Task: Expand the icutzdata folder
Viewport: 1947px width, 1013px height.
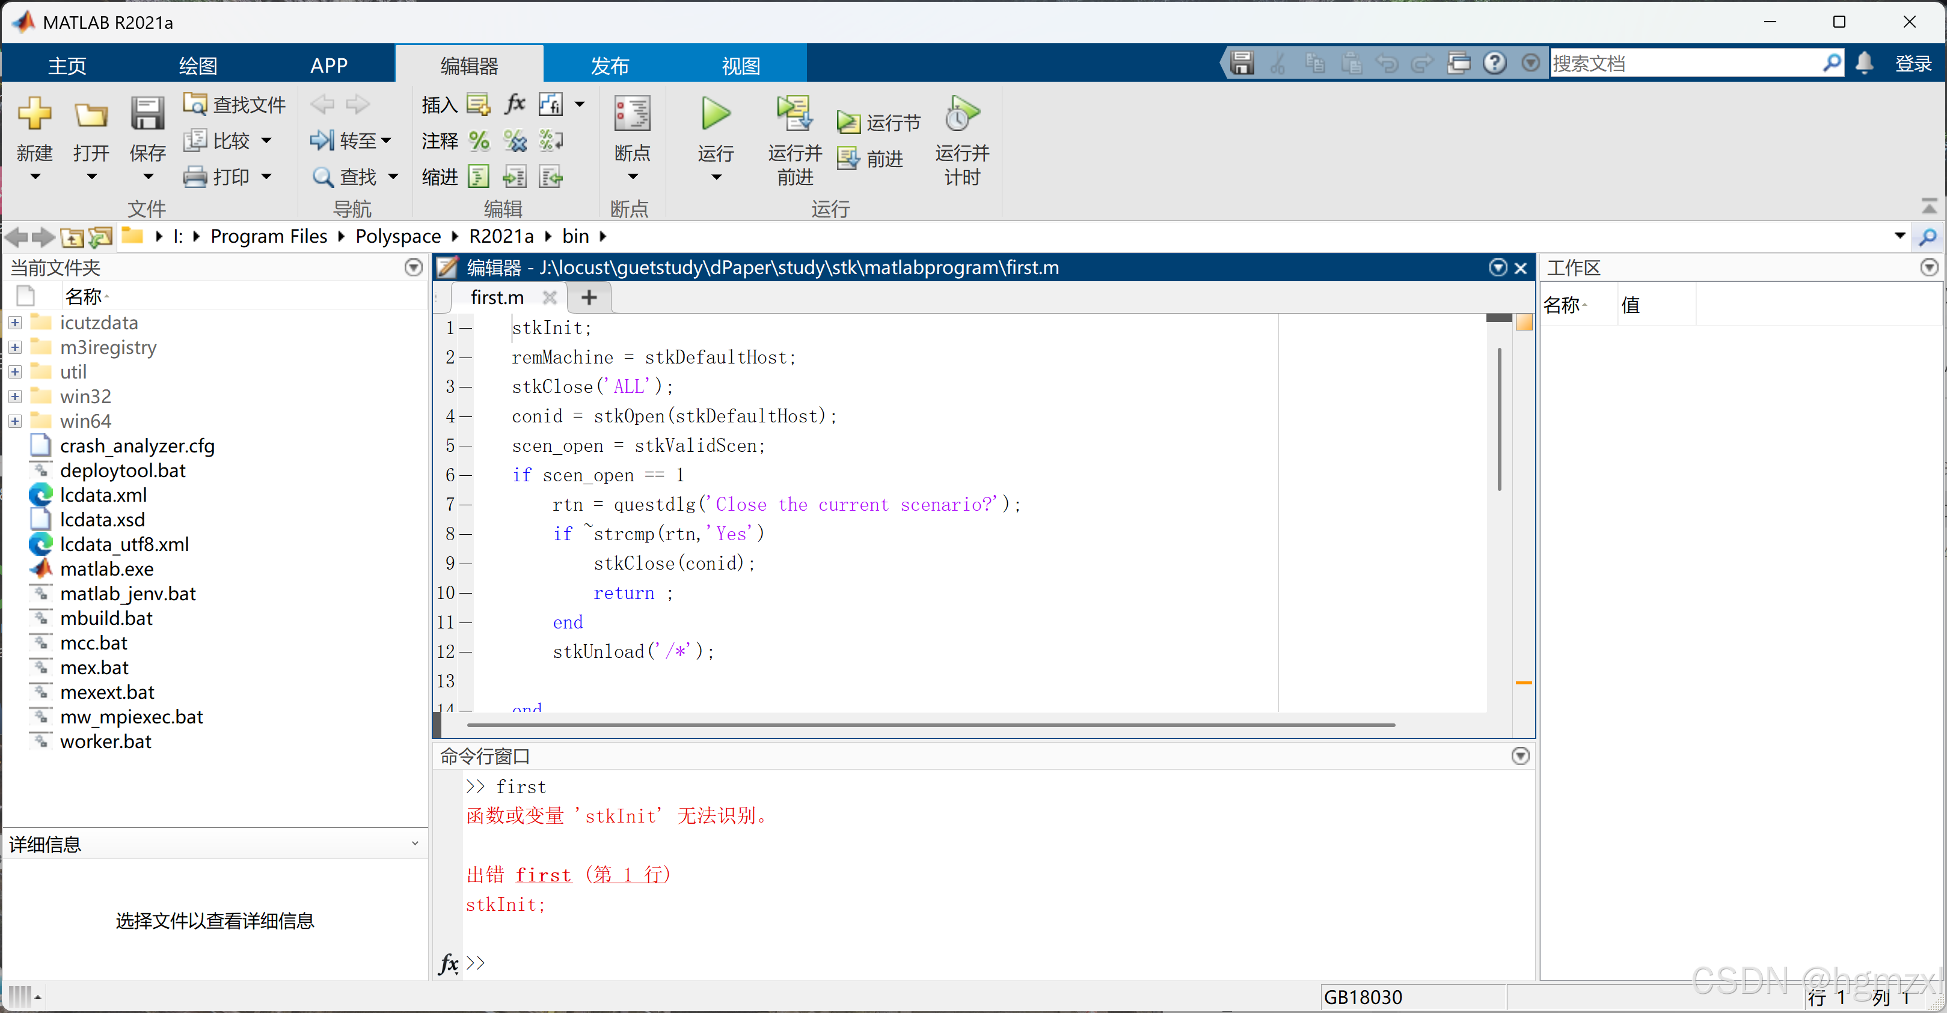Action: [15, 323]
